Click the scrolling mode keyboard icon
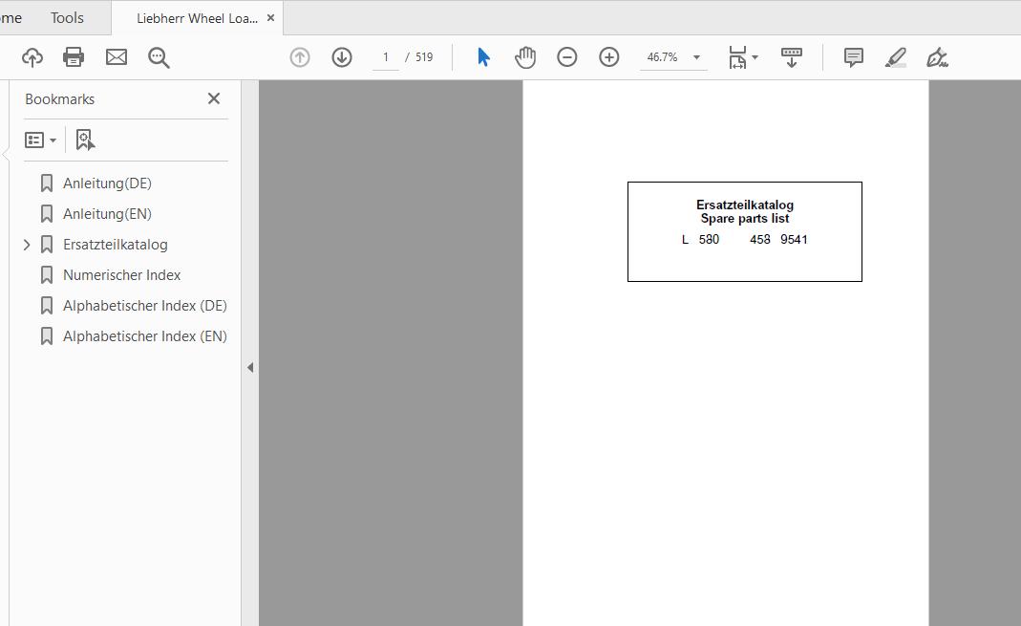The height and width of the screenshot is (626, 1021). (x=792, y=57)
